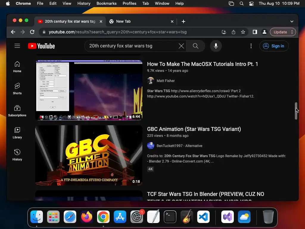
Task: Open Finder from the Dock
Action: pos(37,217)
